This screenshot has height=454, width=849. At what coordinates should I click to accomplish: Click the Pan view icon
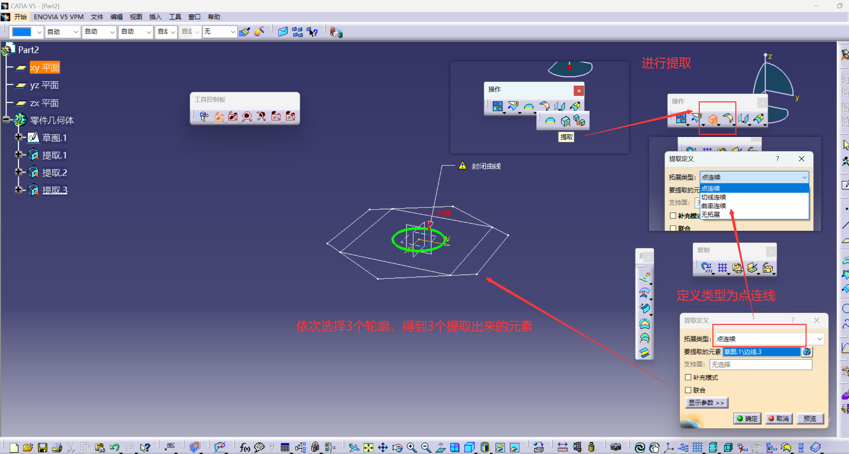tap(383, 447)
